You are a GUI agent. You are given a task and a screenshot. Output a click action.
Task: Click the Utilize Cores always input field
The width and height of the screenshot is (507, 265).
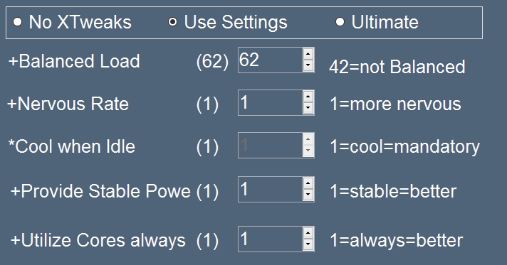pyautogui.click(x=271, y=239)
